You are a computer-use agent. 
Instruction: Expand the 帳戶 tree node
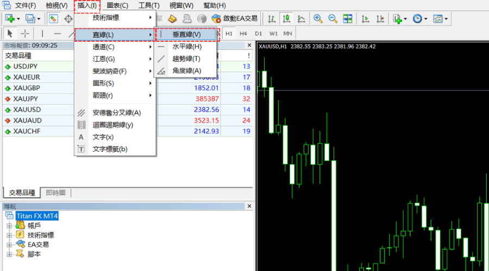9,225
